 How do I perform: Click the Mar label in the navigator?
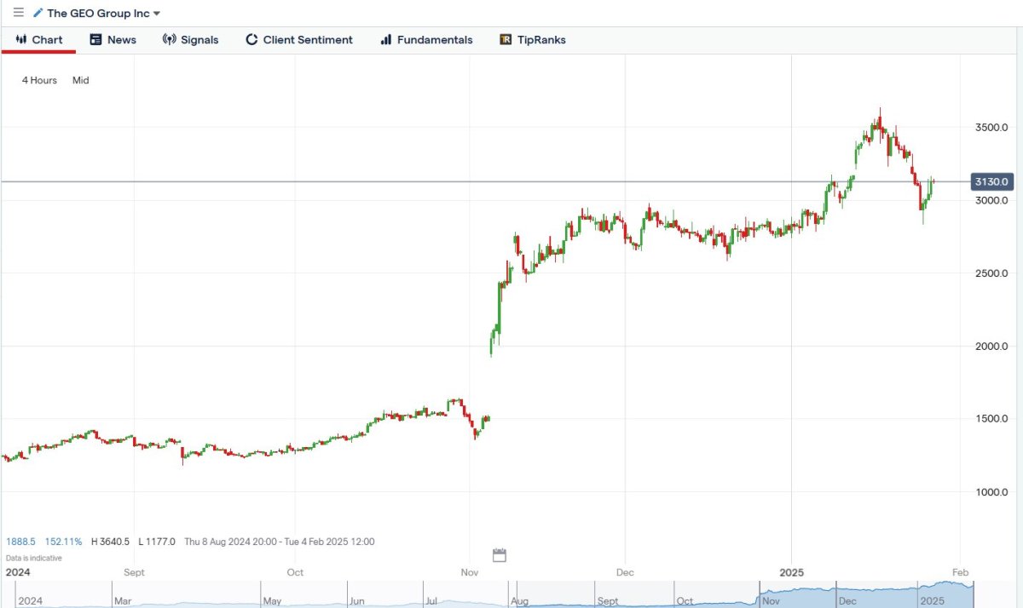(124, 601)
